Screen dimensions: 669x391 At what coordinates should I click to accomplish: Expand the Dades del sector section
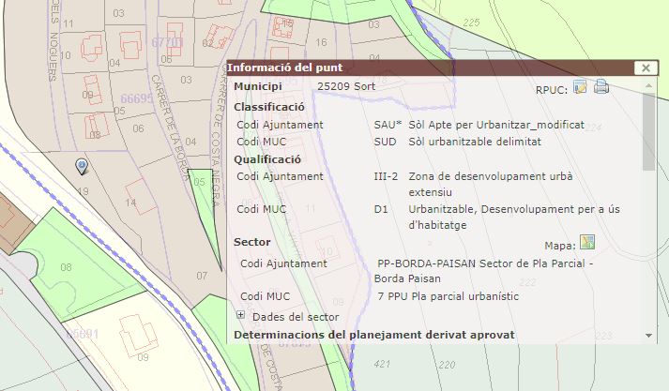[x=241, y=316]
